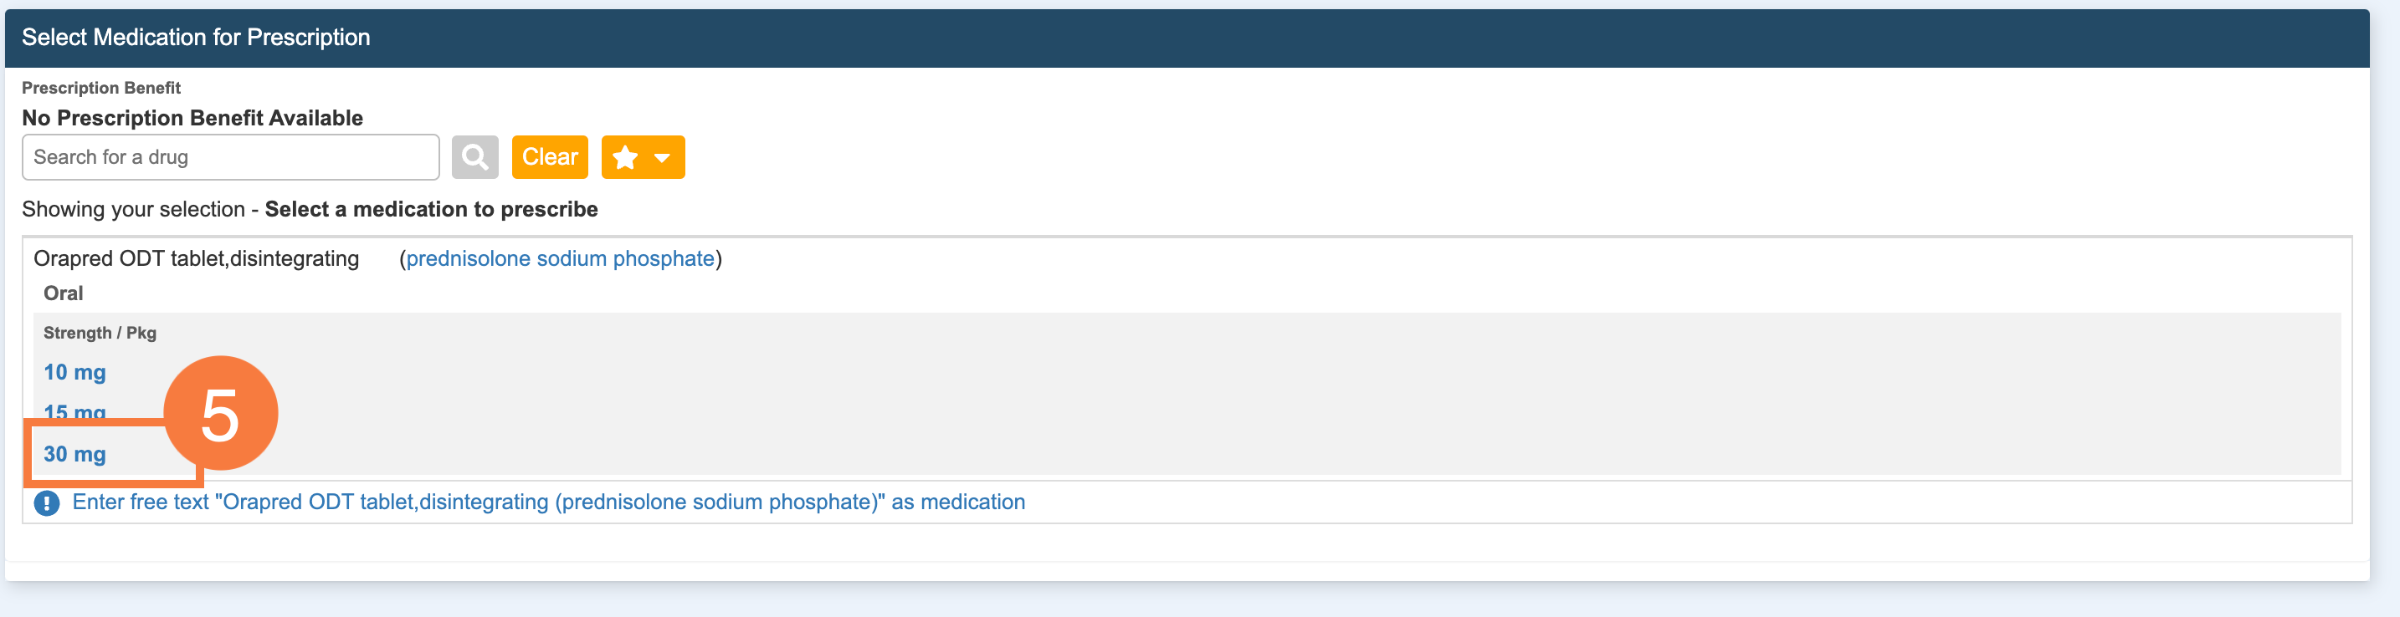Focus the 'Search for a drug' field

[x=230, y=157]
